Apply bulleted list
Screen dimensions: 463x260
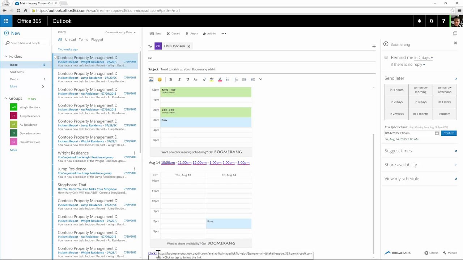click(x=228, y=79)
